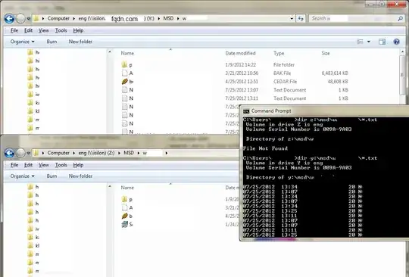Click the MSD breadcrumb in bottom address bar
This screenshot has height=277, width=409.
(x=129, y=153)
